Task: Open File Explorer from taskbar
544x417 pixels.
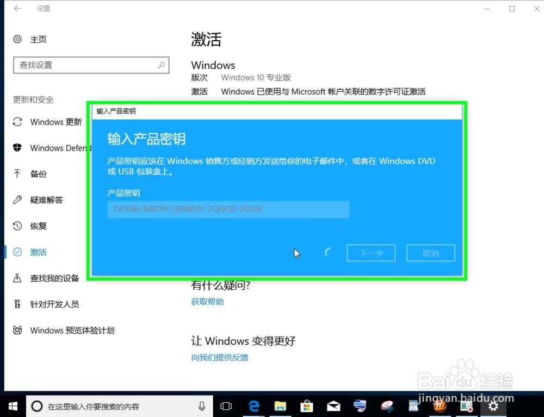Action: 280,406
